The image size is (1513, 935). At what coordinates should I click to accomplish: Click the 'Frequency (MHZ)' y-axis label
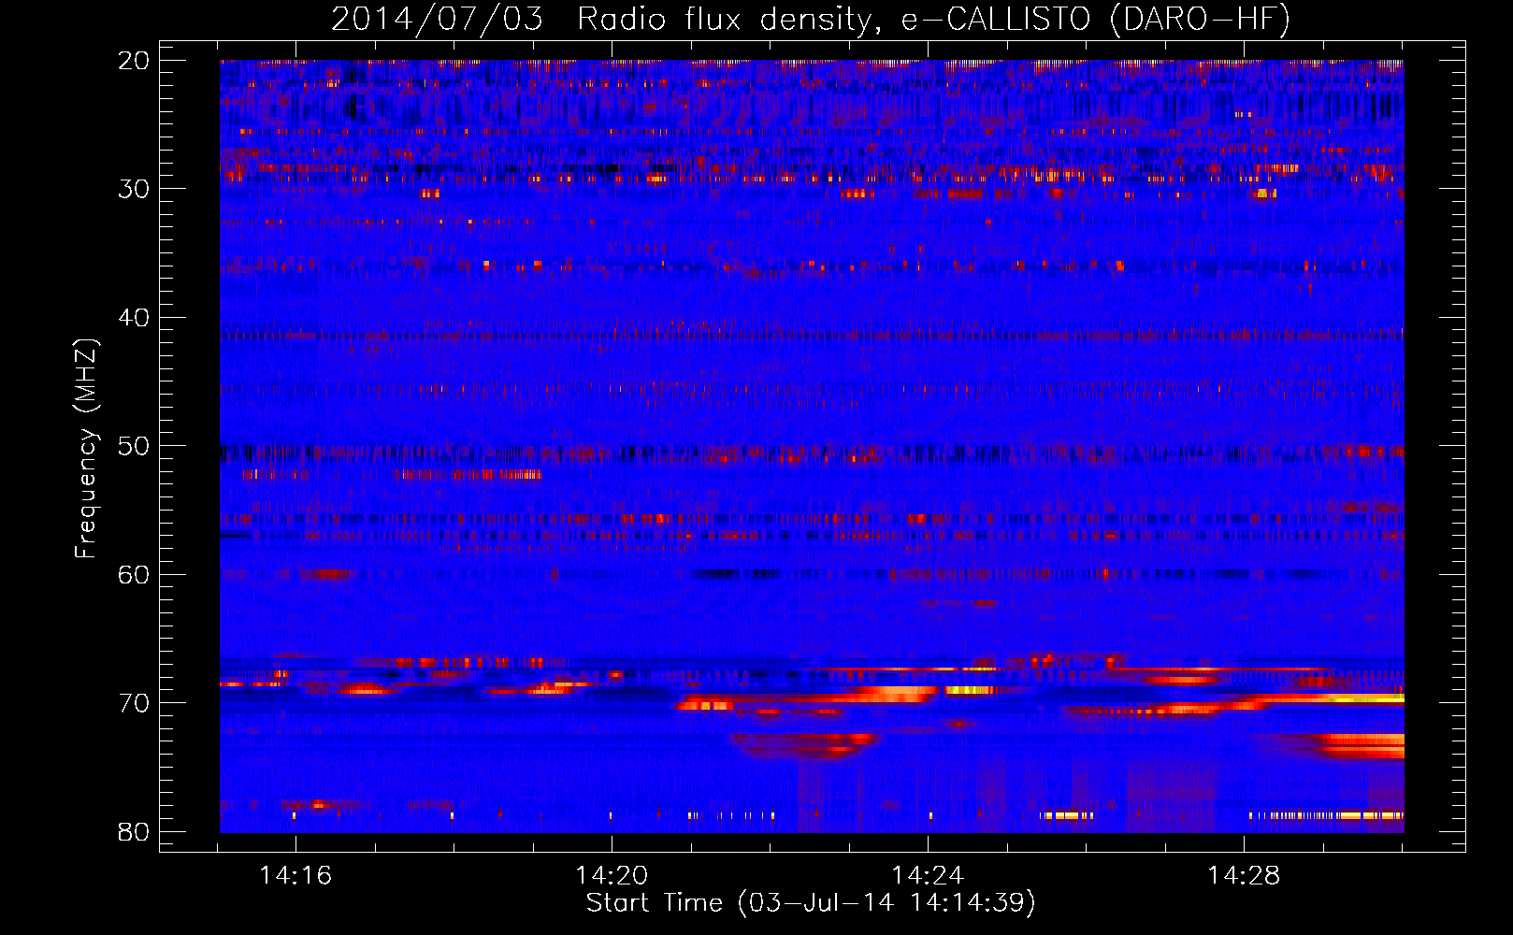pos(86,448)
